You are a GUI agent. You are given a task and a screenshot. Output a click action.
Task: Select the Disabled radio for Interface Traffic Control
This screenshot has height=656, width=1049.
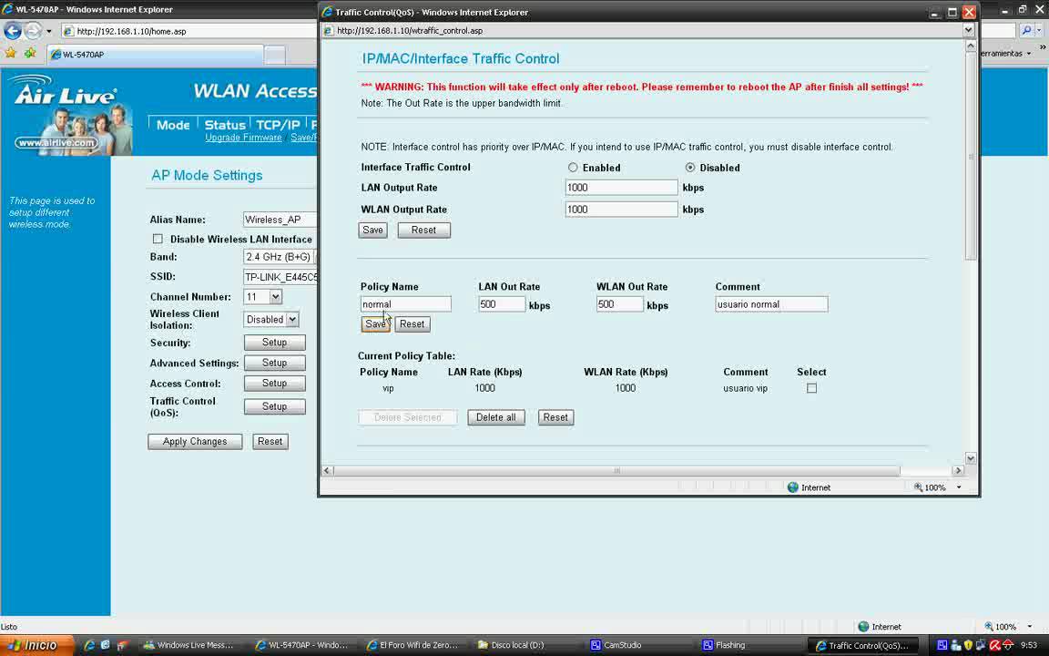pos(689,168)
